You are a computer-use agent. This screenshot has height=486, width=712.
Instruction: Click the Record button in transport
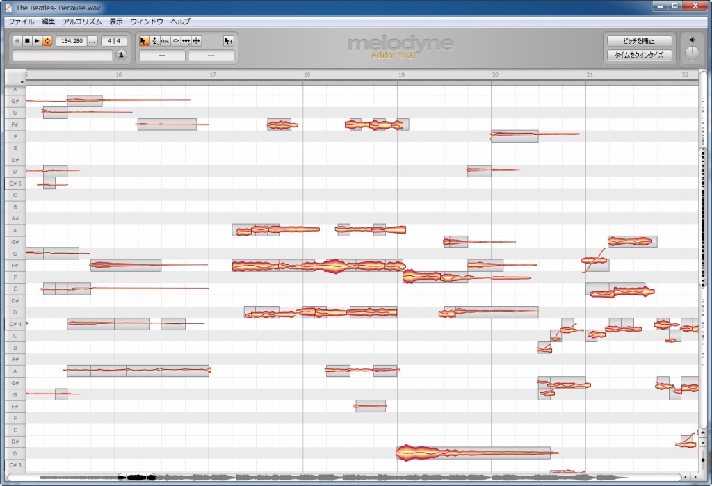click(x=17, y=41)
